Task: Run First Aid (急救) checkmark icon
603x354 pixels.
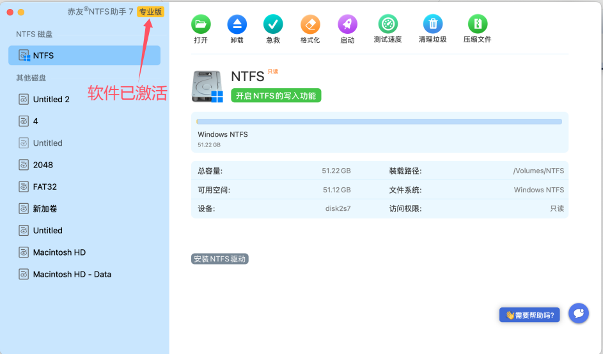Action: pos(273,24)
